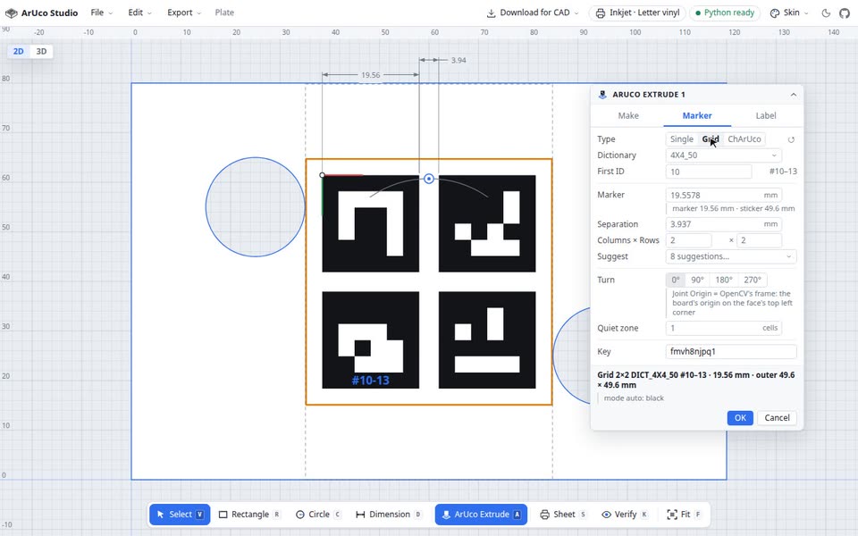Click the Columns count field
858x536 pixels.
688,240
